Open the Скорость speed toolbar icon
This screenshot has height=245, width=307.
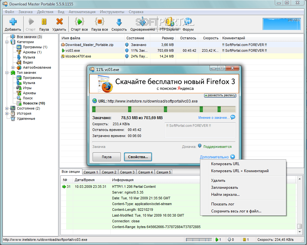(x=119, y=22)
